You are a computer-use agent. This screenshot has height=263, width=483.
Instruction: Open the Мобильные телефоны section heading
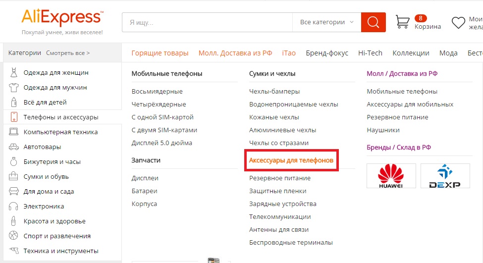pos(167,74)
